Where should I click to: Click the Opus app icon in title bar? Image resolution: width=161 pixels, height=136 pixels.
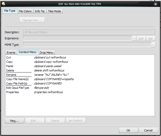(3, 4)
